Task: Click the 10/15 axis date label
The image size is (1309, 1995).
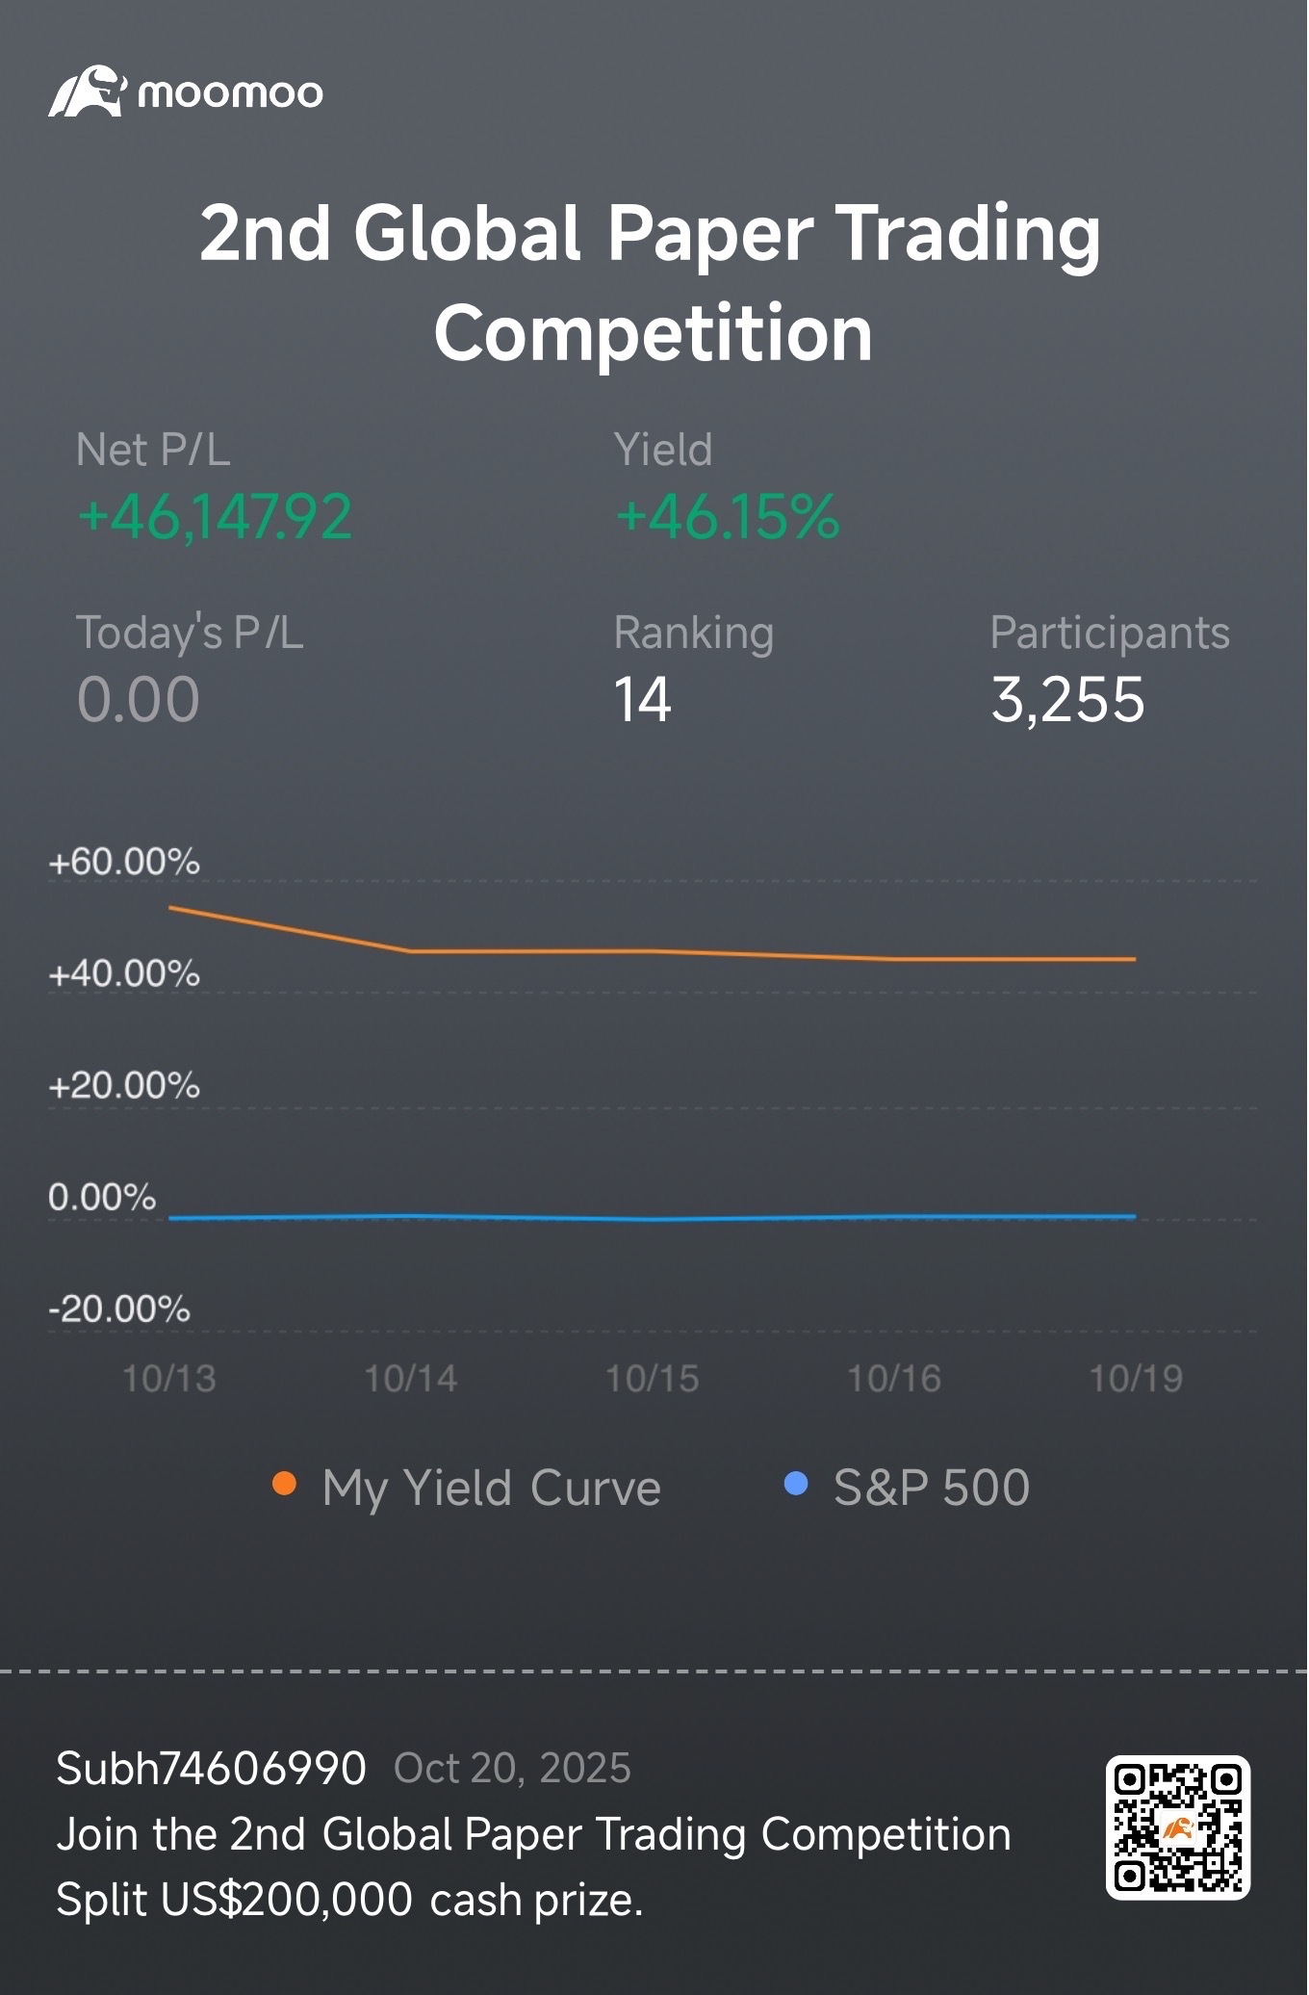Action: 653,1379
